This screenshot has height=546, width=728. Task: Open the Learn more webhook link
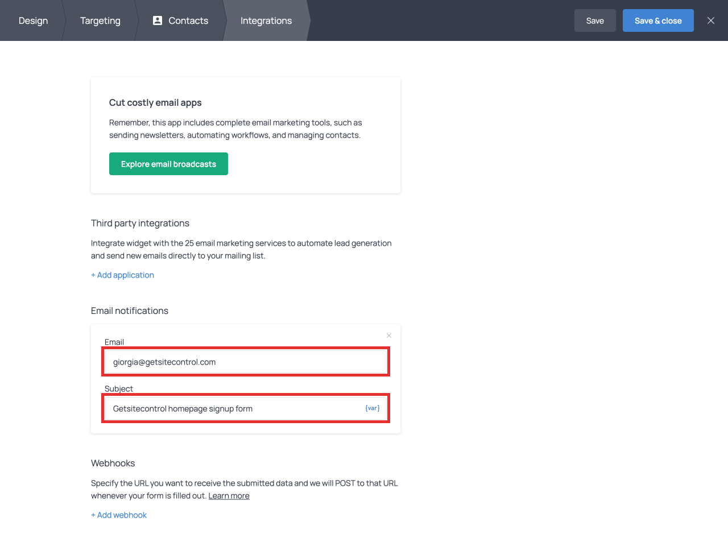(229, 496)
